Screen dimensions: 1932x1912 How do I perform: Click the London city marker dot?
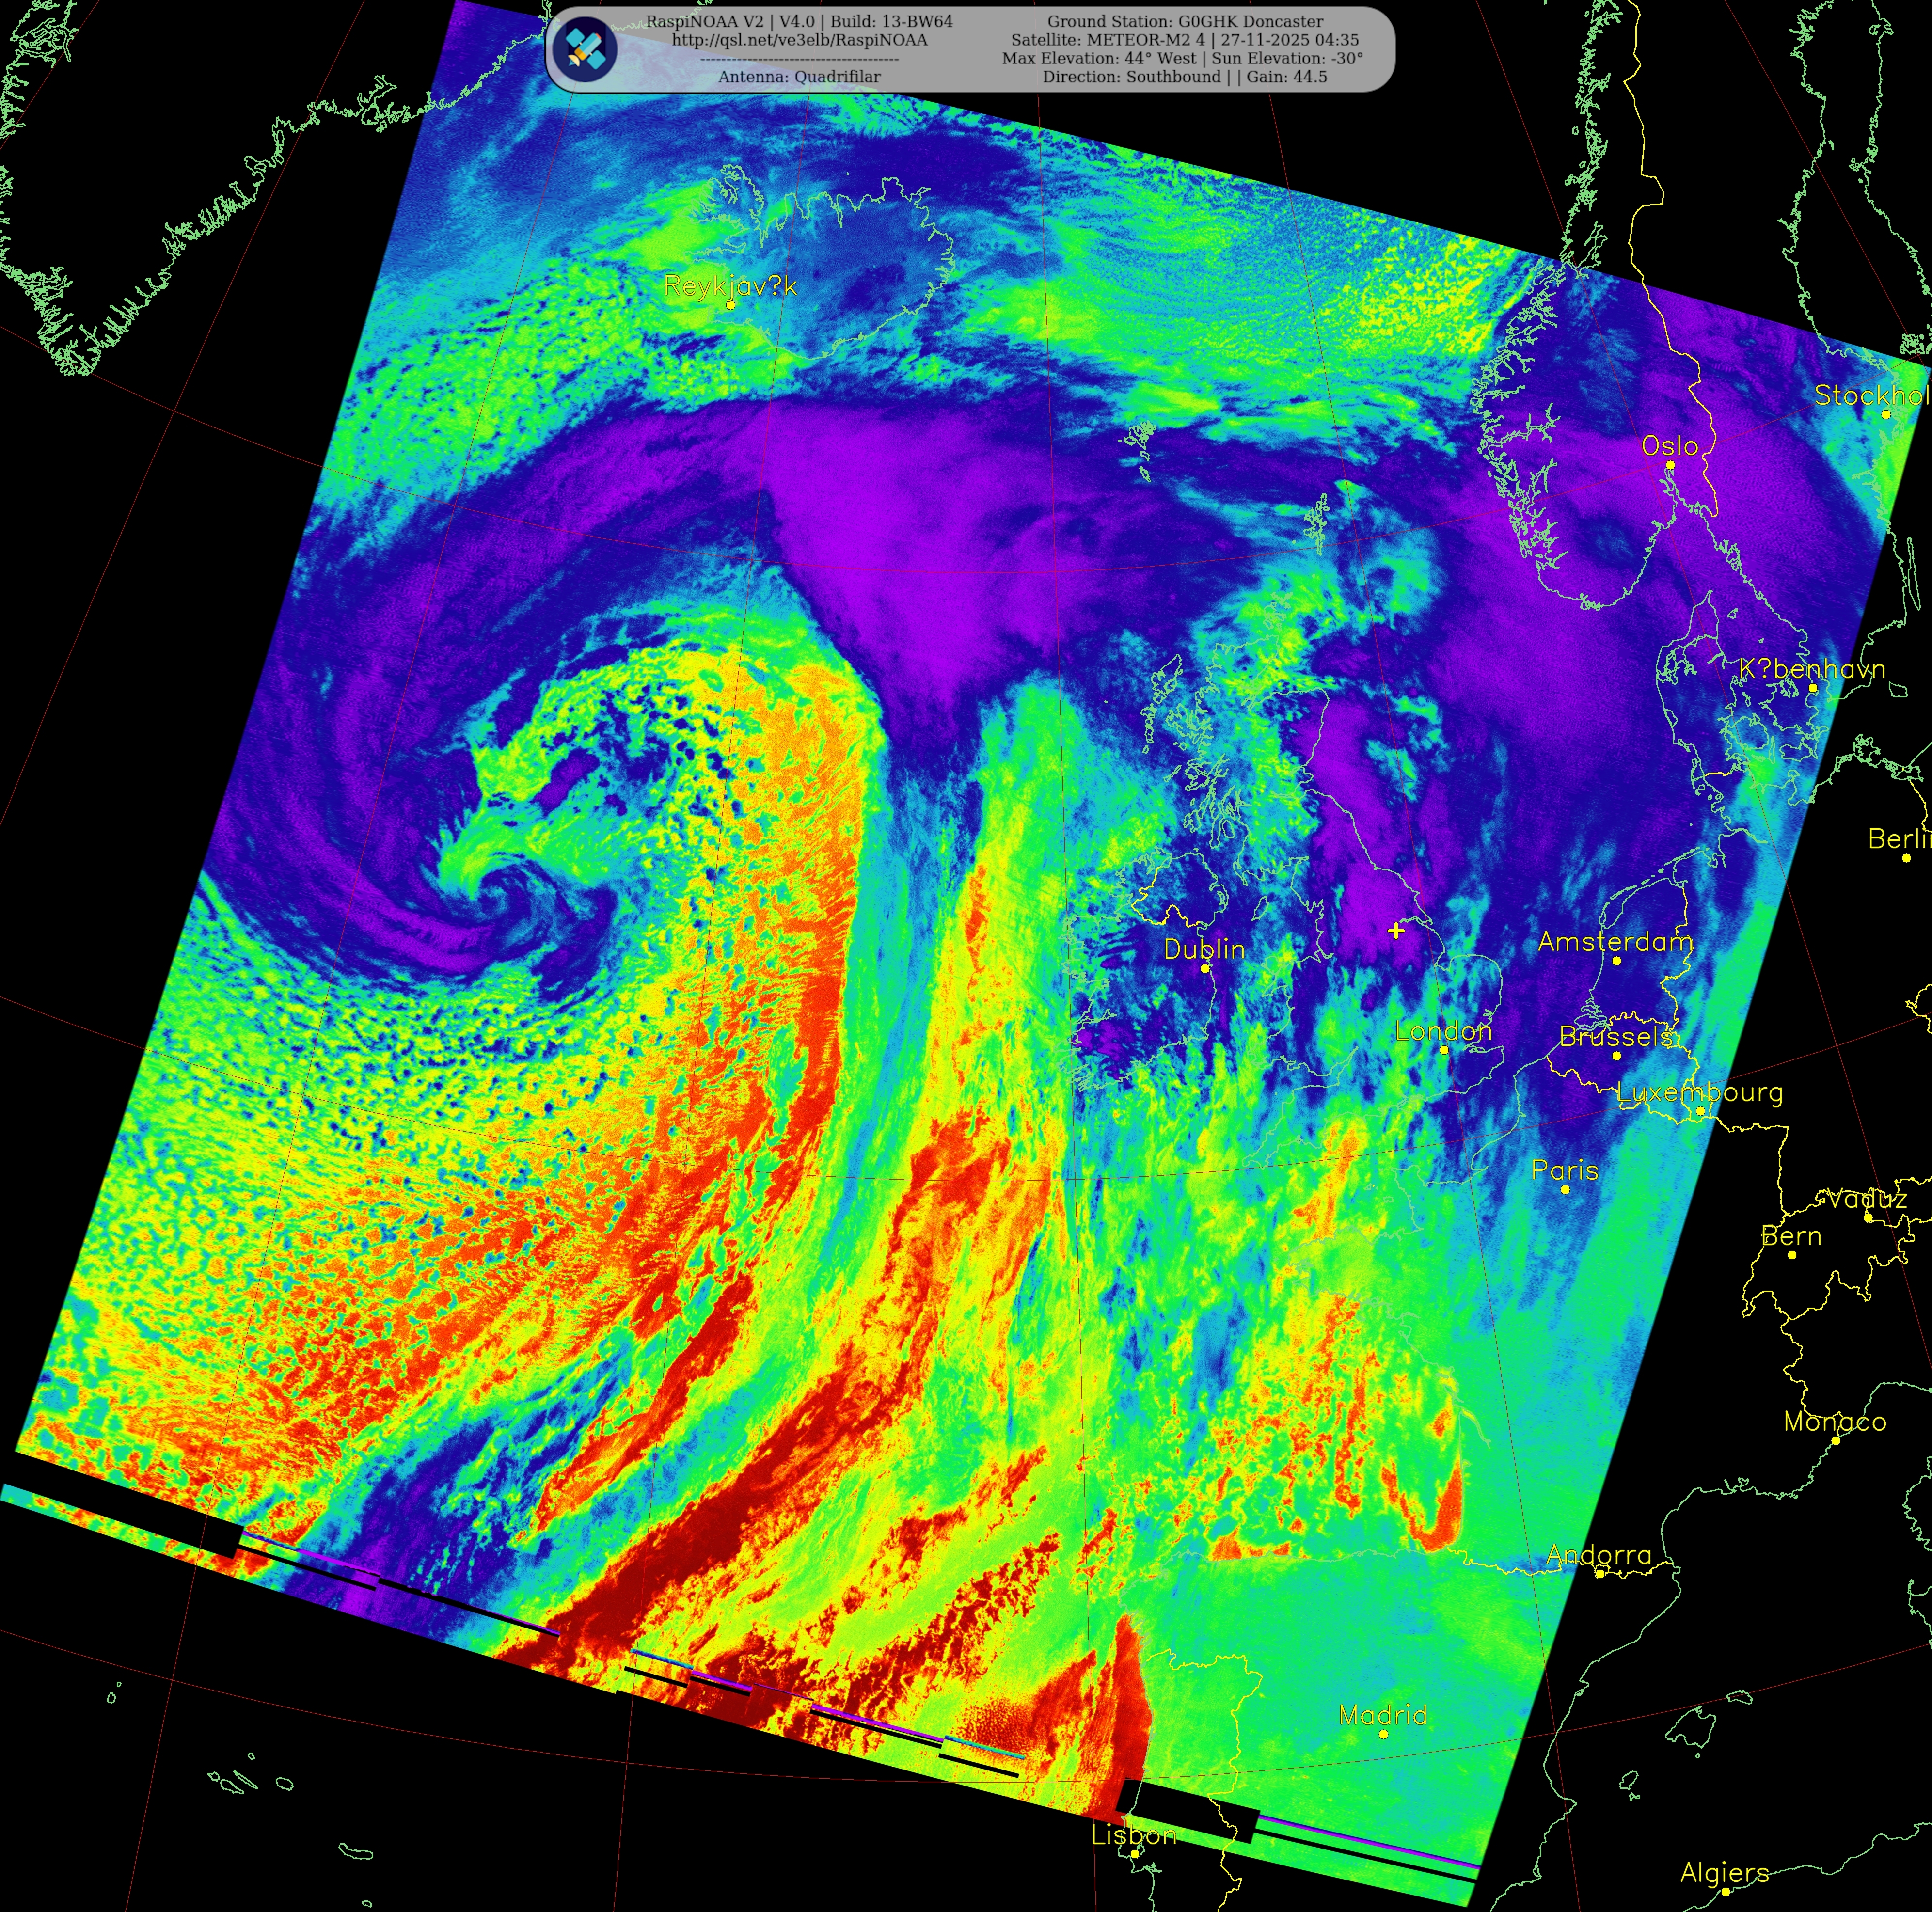click(x=1443, y=1050)
